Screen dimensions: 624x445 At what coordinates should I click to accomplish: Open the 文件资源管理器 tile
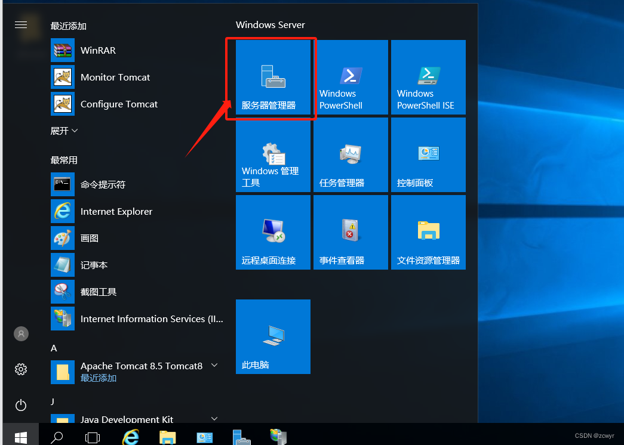428,232
